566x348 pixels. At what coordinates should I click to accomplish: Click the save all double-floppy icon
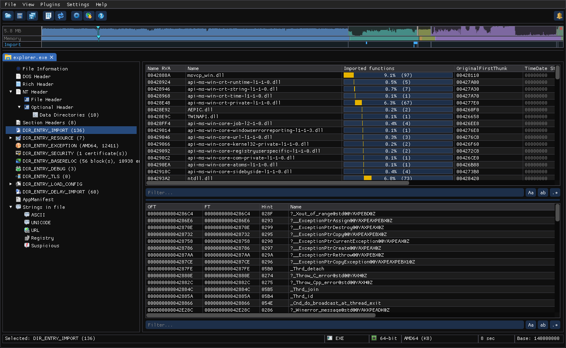click(32, 16)
